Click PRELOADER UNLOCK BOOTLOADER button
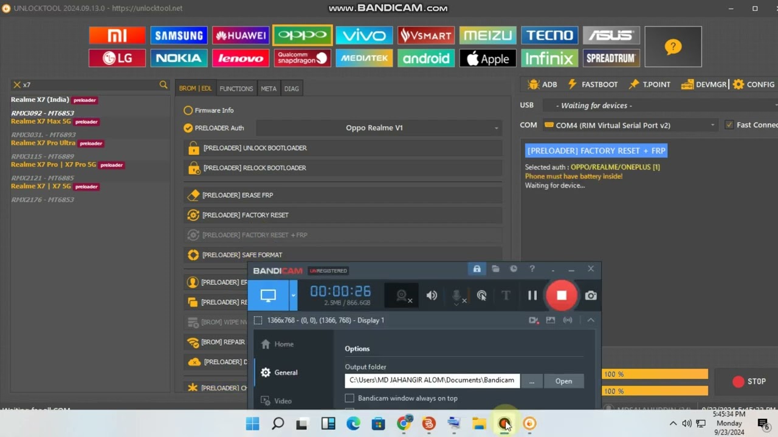Screen dimensions: 778x437 click(343, 148)
